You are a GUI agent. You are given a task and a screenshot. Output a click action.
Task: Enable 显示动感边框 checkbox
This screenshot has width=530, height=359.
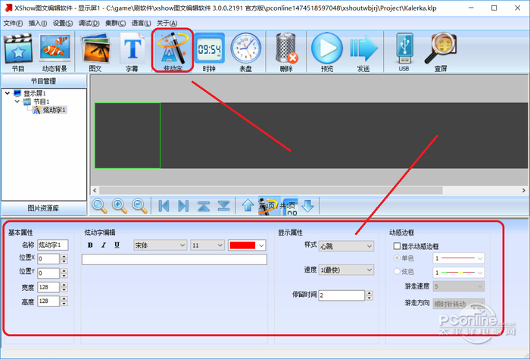[x=397, y=246]
